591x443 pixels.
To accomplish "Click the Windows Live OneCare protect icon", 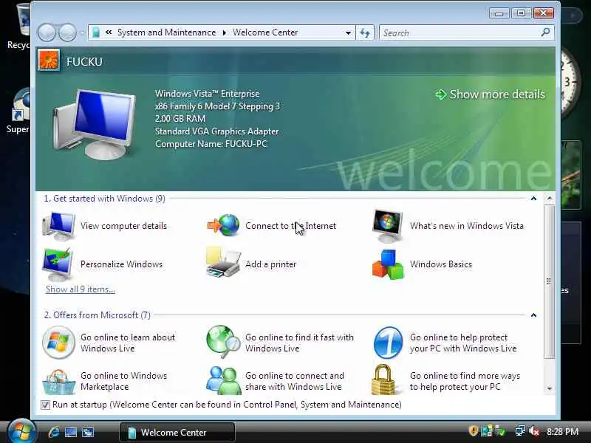I will 388,343.
